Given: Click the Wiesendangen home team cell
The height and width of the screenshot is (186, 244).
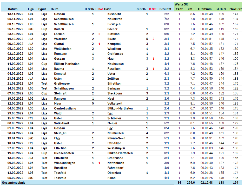Looking at the screenshot, I should click(64, 163).
